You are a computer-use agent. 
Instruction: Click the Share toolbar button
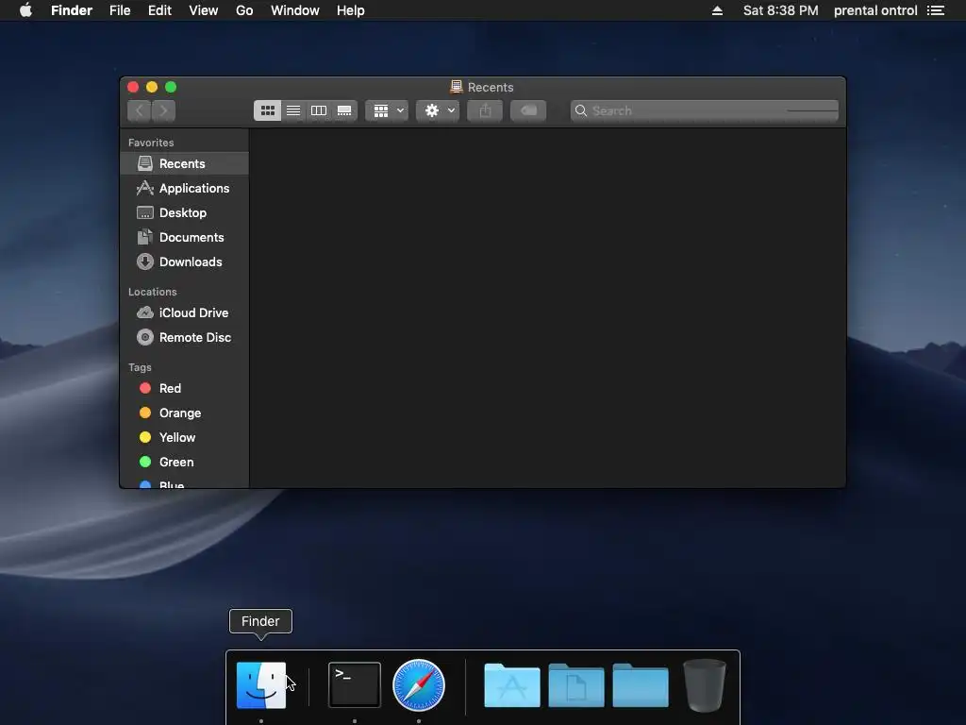(485, 110)
